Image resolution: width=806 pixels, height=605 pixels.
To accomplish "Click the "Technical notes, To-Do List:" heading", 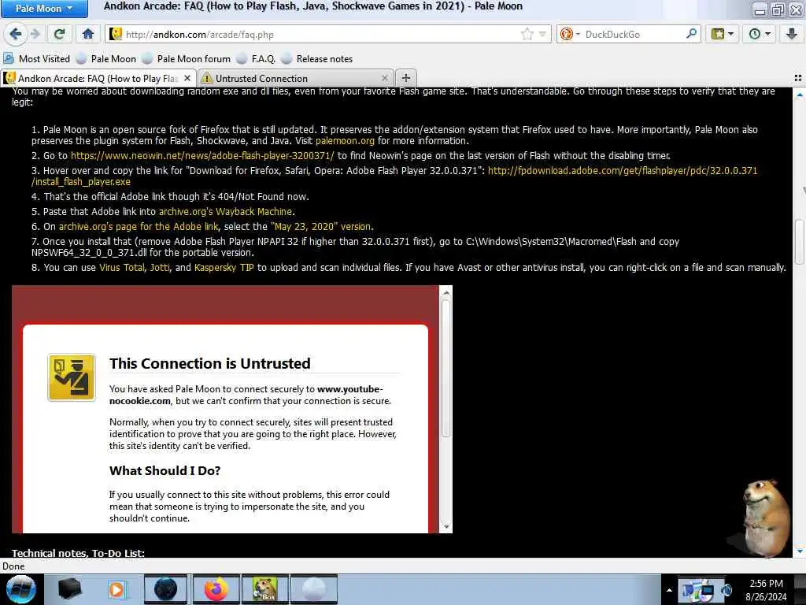I will point(78,553).
